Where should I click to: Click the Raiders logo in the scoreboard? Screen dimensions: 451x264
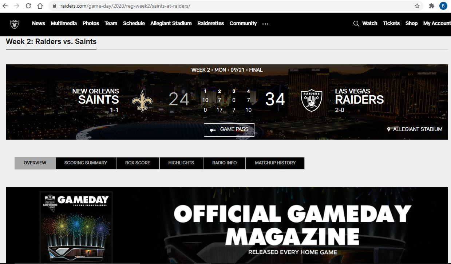pyautogui.click(x=312, y=101)
